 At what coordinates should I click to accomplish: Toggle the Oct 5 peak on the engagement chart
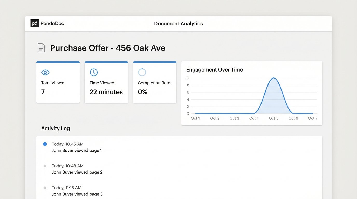273,78
